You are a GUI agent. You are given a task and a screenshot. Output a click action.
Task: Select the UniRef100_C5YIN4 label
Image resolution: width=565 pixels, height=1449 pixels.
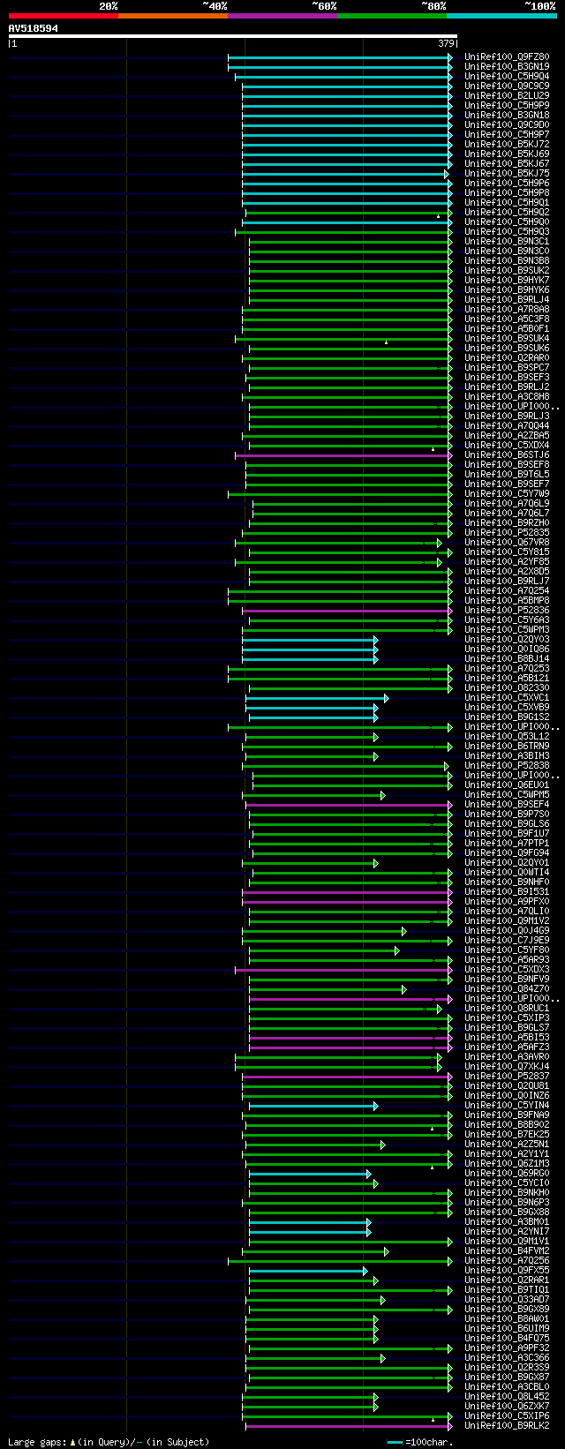[x=507, y=1106]
